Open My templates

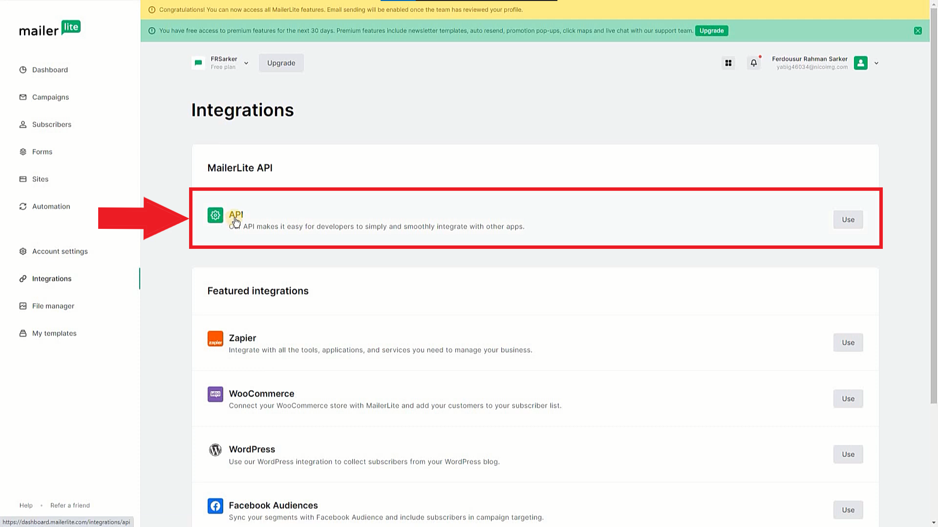54,333
